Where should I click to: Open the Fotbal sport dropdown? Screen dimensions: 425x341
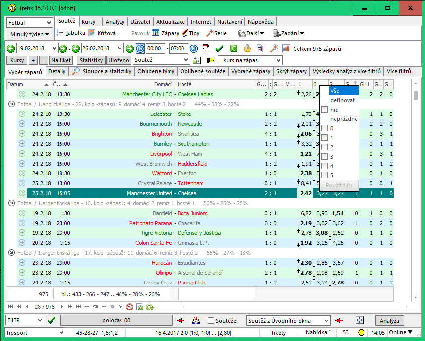pyautogui.click(x=30, y=23)
